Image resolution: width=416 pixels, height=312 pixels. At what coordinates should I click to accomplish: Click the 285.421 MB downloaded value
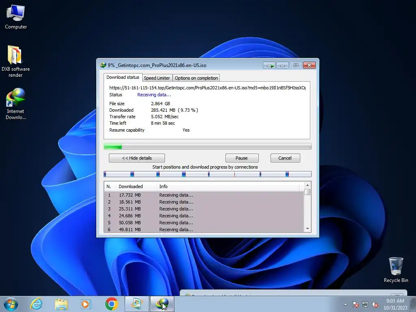(175, 110)
